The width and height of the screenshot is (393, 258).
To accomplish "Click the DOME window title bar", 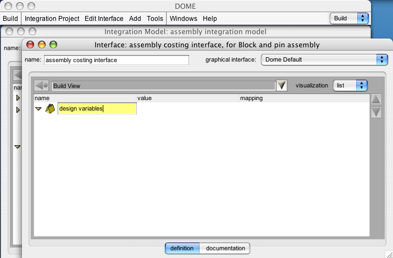I will pyautogui.click(x=185, y=6).
